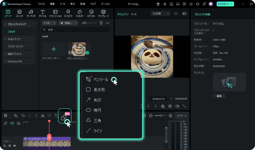Click the 編集 button under thumbnail
The height and width of the screenshot is (150, 255).
tap(219, 96)
